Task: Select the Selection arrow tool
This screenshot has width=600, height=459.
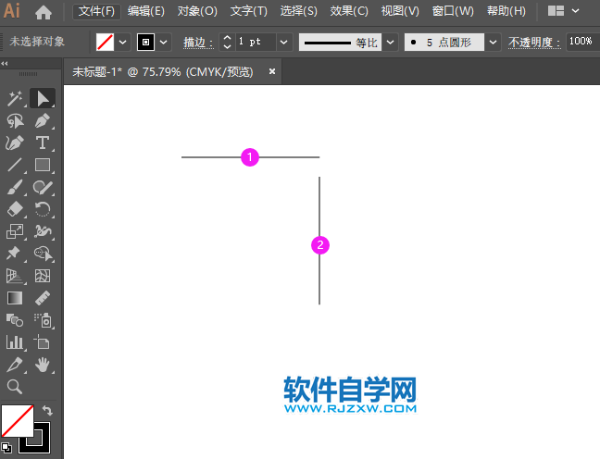Action: point(43,99)
